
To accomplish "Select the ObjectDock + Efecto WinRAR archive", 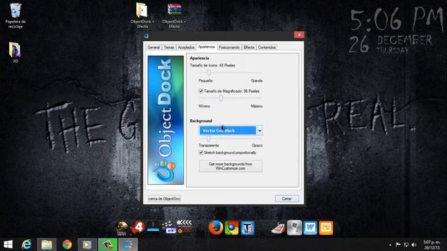I will [x=174, y=15].
